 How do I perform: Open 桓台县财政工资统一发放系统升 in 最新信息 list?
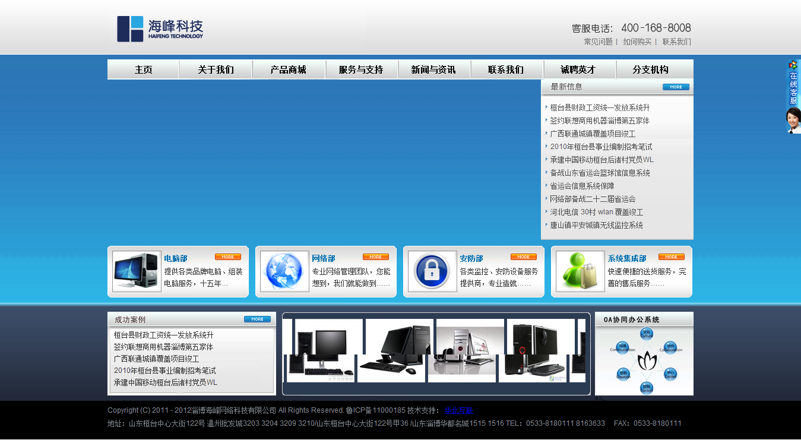click(600, 107)
